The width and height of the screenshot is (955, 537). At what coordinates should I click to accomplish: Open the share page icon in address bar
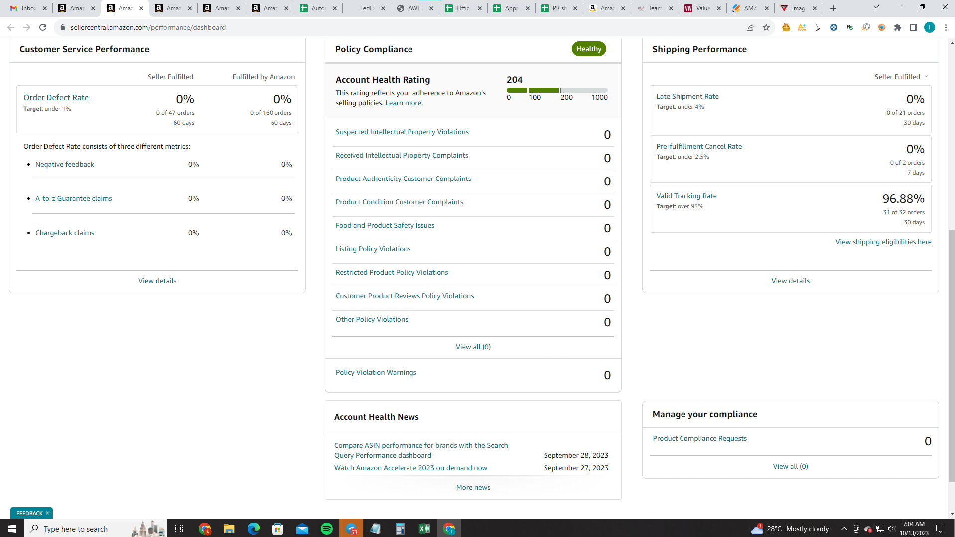click(x=750, y=27)
